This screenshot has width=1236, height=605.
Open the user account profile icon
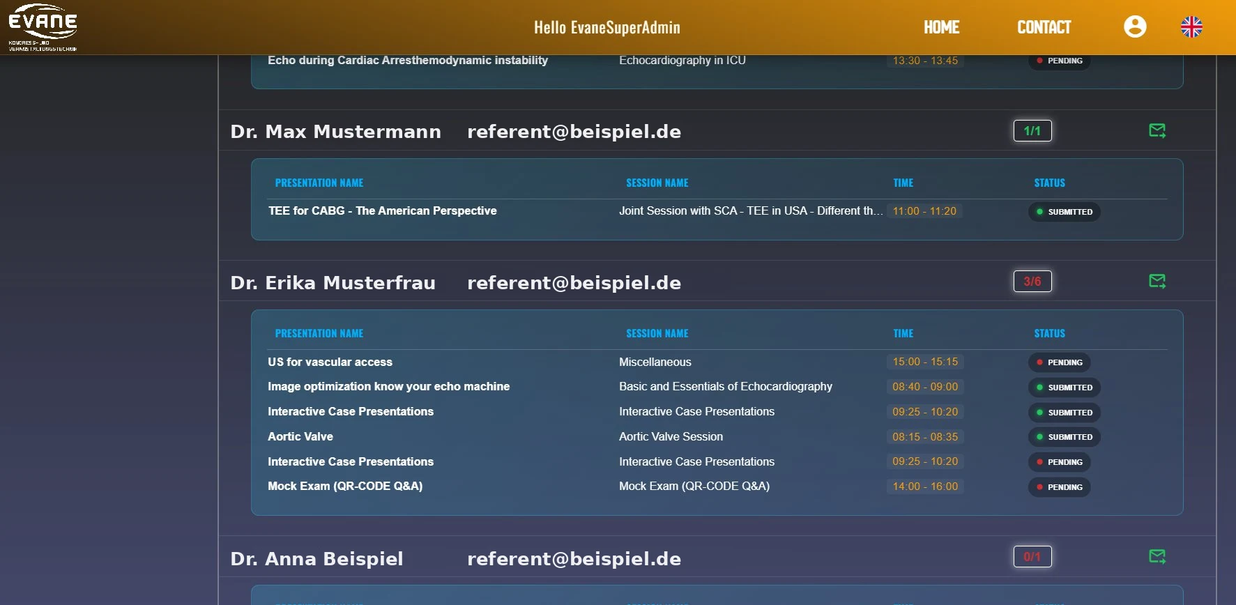[1135, 26]
